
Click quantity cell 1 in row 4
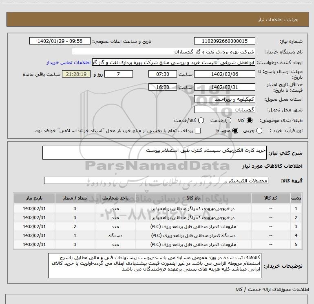click(x=75, y=236)
